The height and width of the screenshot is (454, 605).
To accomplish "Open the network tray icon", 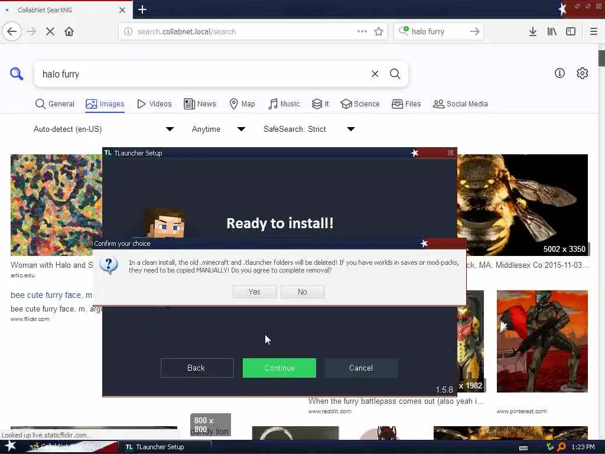I will (550, 447).
